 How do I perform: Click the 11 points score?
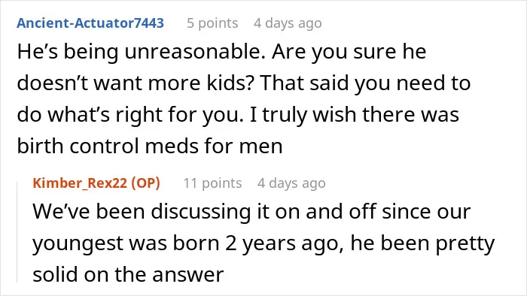point(212,183)
